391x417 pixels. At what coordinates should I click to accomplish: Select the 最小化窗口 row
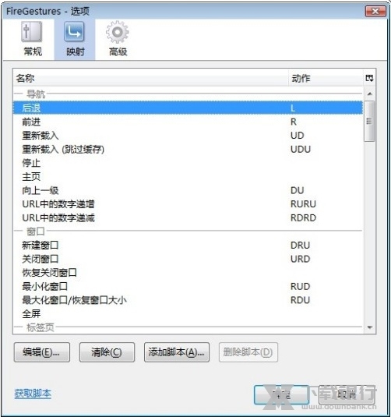point(188,286)
